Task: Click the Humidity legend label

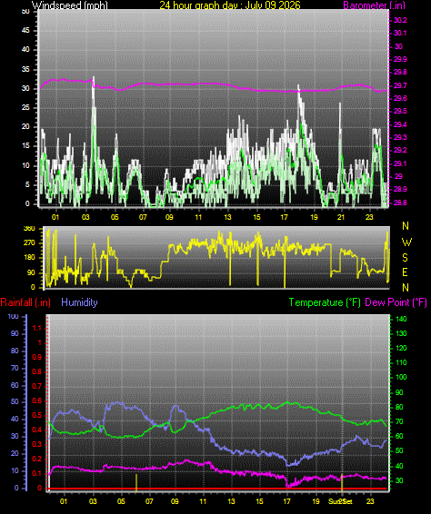Action: coord(79,302)
